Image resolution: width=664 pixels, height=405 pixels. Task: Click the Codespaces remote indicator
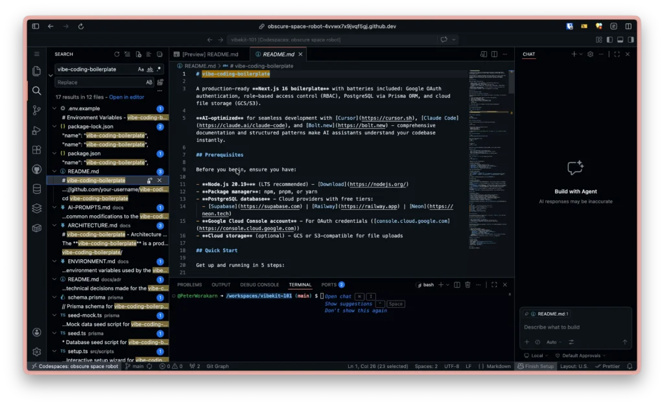[75, 366]
